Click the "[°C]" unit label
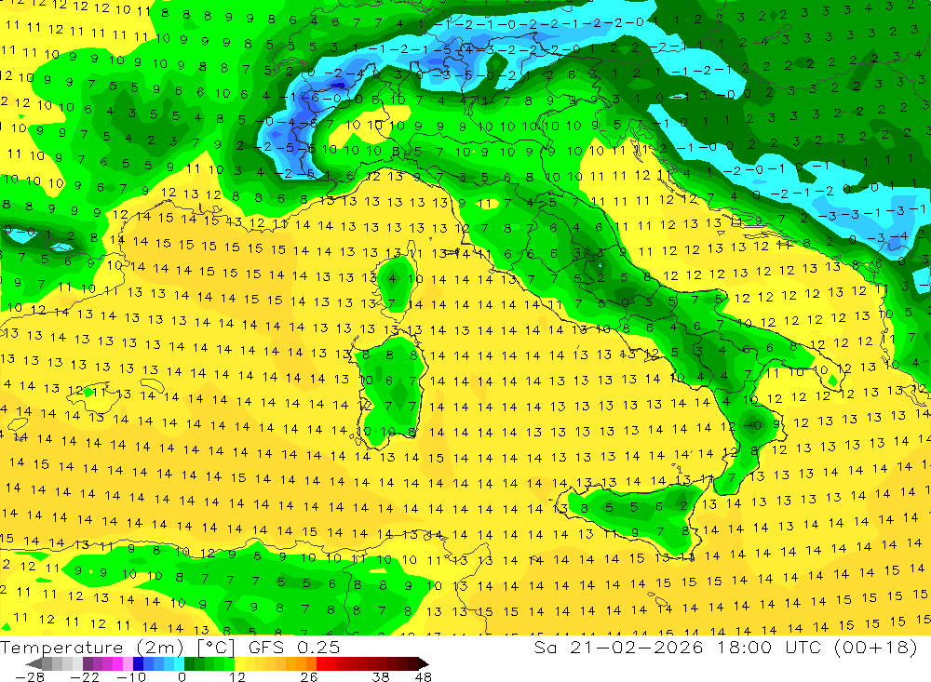Viewport: 931px width, 682px height. (216, 647)
